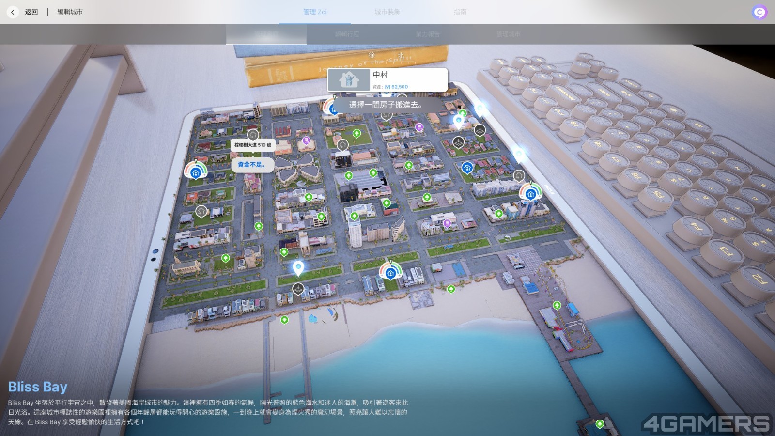This screenshot has height=436, width=775.
Task: Click the 棕櫚樹大道 510 號 address label
Action: (x=253, y=145)
